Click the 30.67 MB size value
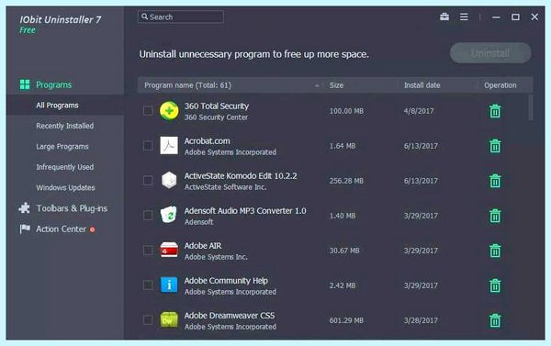Image resolution: width=551 pixels, height=346 pixels. 344,251
